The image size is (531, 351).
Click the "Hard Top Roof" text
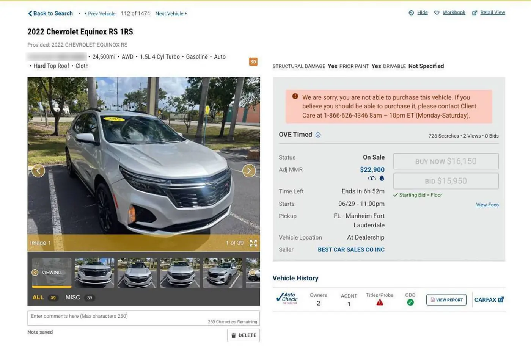(x=52, y=66)
